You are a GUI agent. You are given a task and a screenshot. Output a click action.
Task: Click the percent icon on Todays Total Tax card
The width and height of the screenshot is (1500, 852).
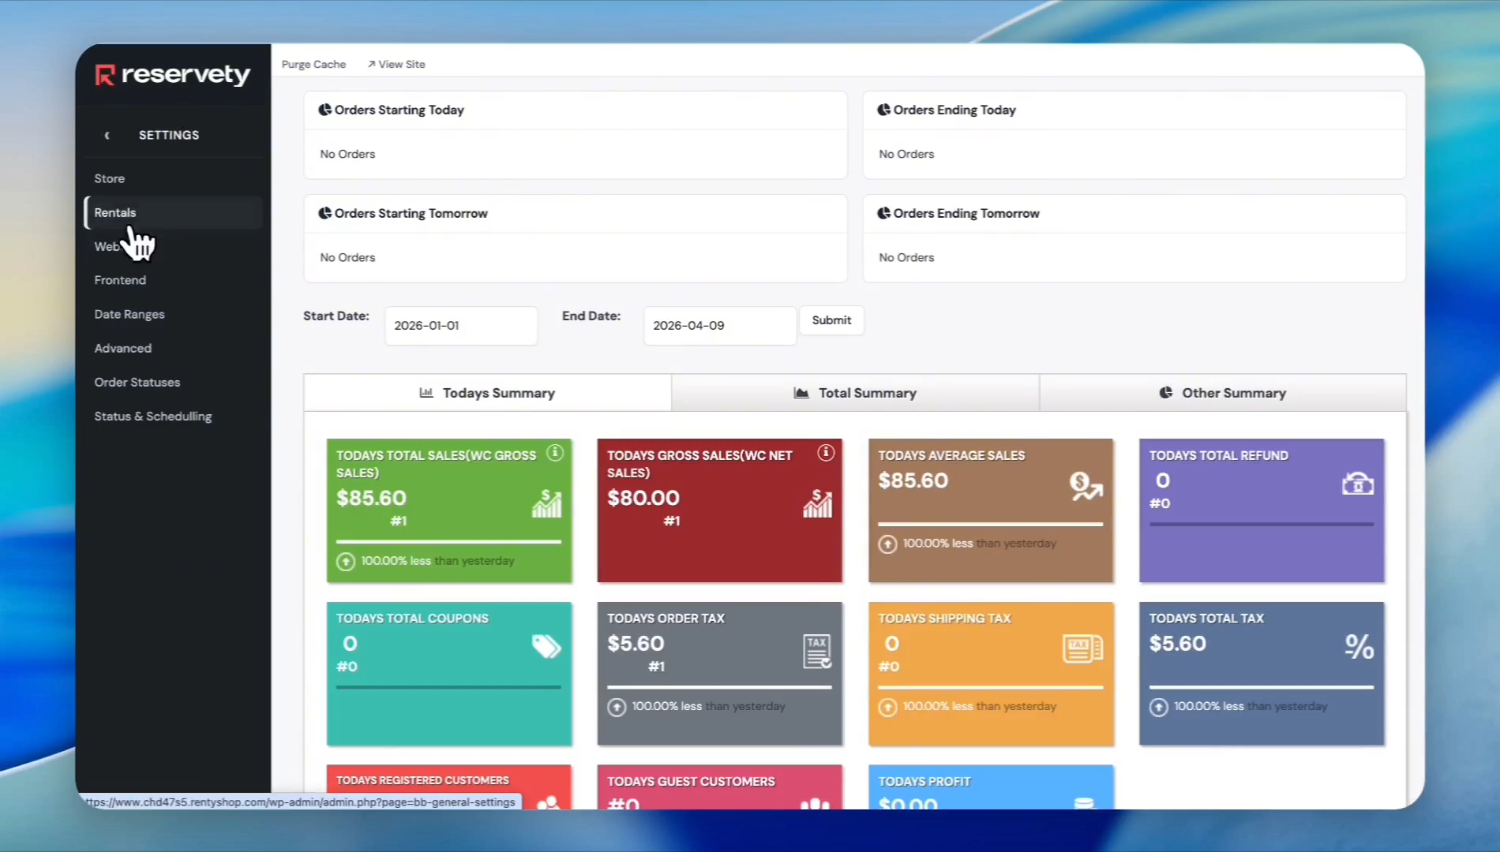pyautogui.click(x=1359, y=647)
